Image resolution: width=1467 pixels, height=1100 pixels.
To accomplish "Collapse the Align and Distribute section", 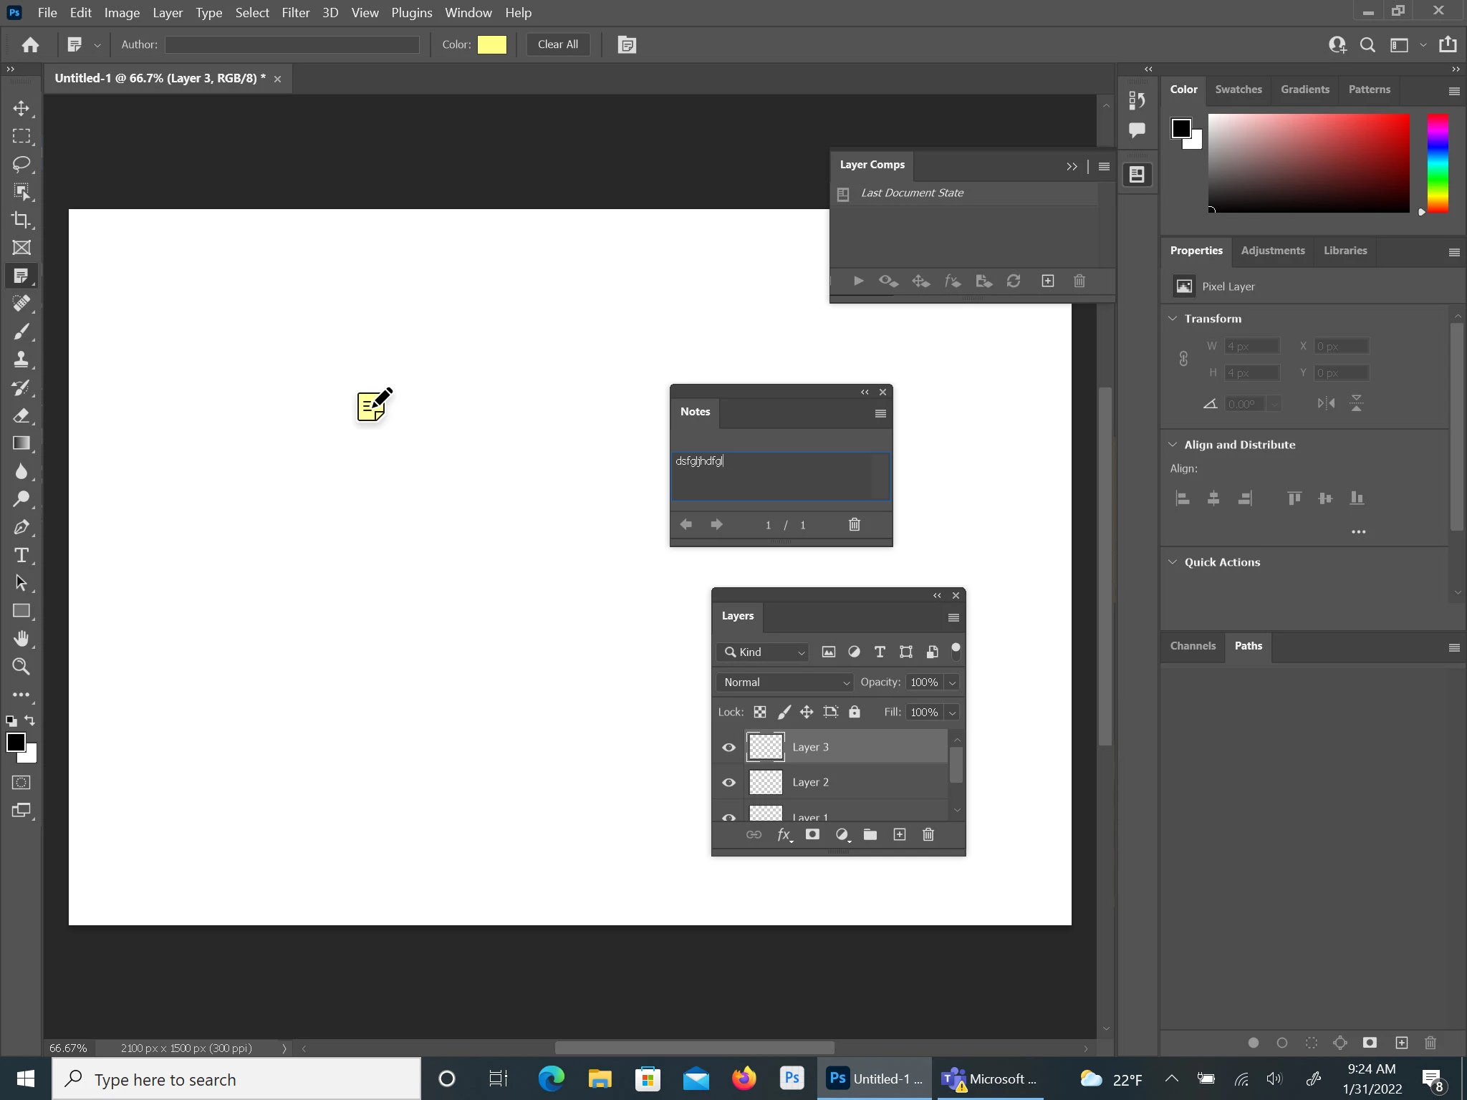I will click(1173, 445).
